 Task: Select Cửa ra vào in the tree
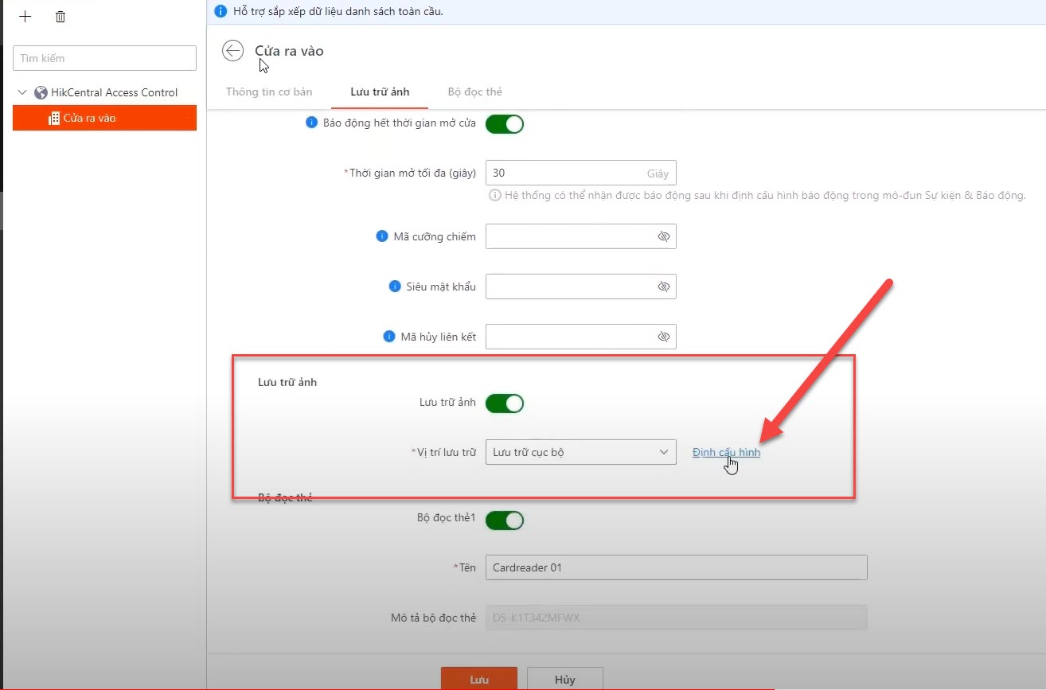click(x=89, y=119)
